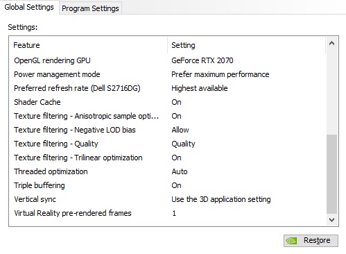Open the Highest available setting value
Screen dimensions: 346x254
pos(200,88)
